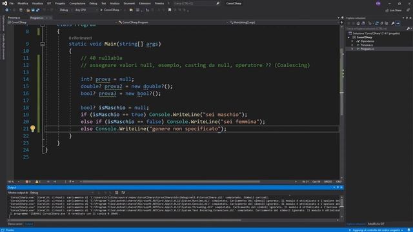Switch to Elenco errori tab
Viewport: 413px width, 232px height.
pyautogui.click(x=15, y=224)
